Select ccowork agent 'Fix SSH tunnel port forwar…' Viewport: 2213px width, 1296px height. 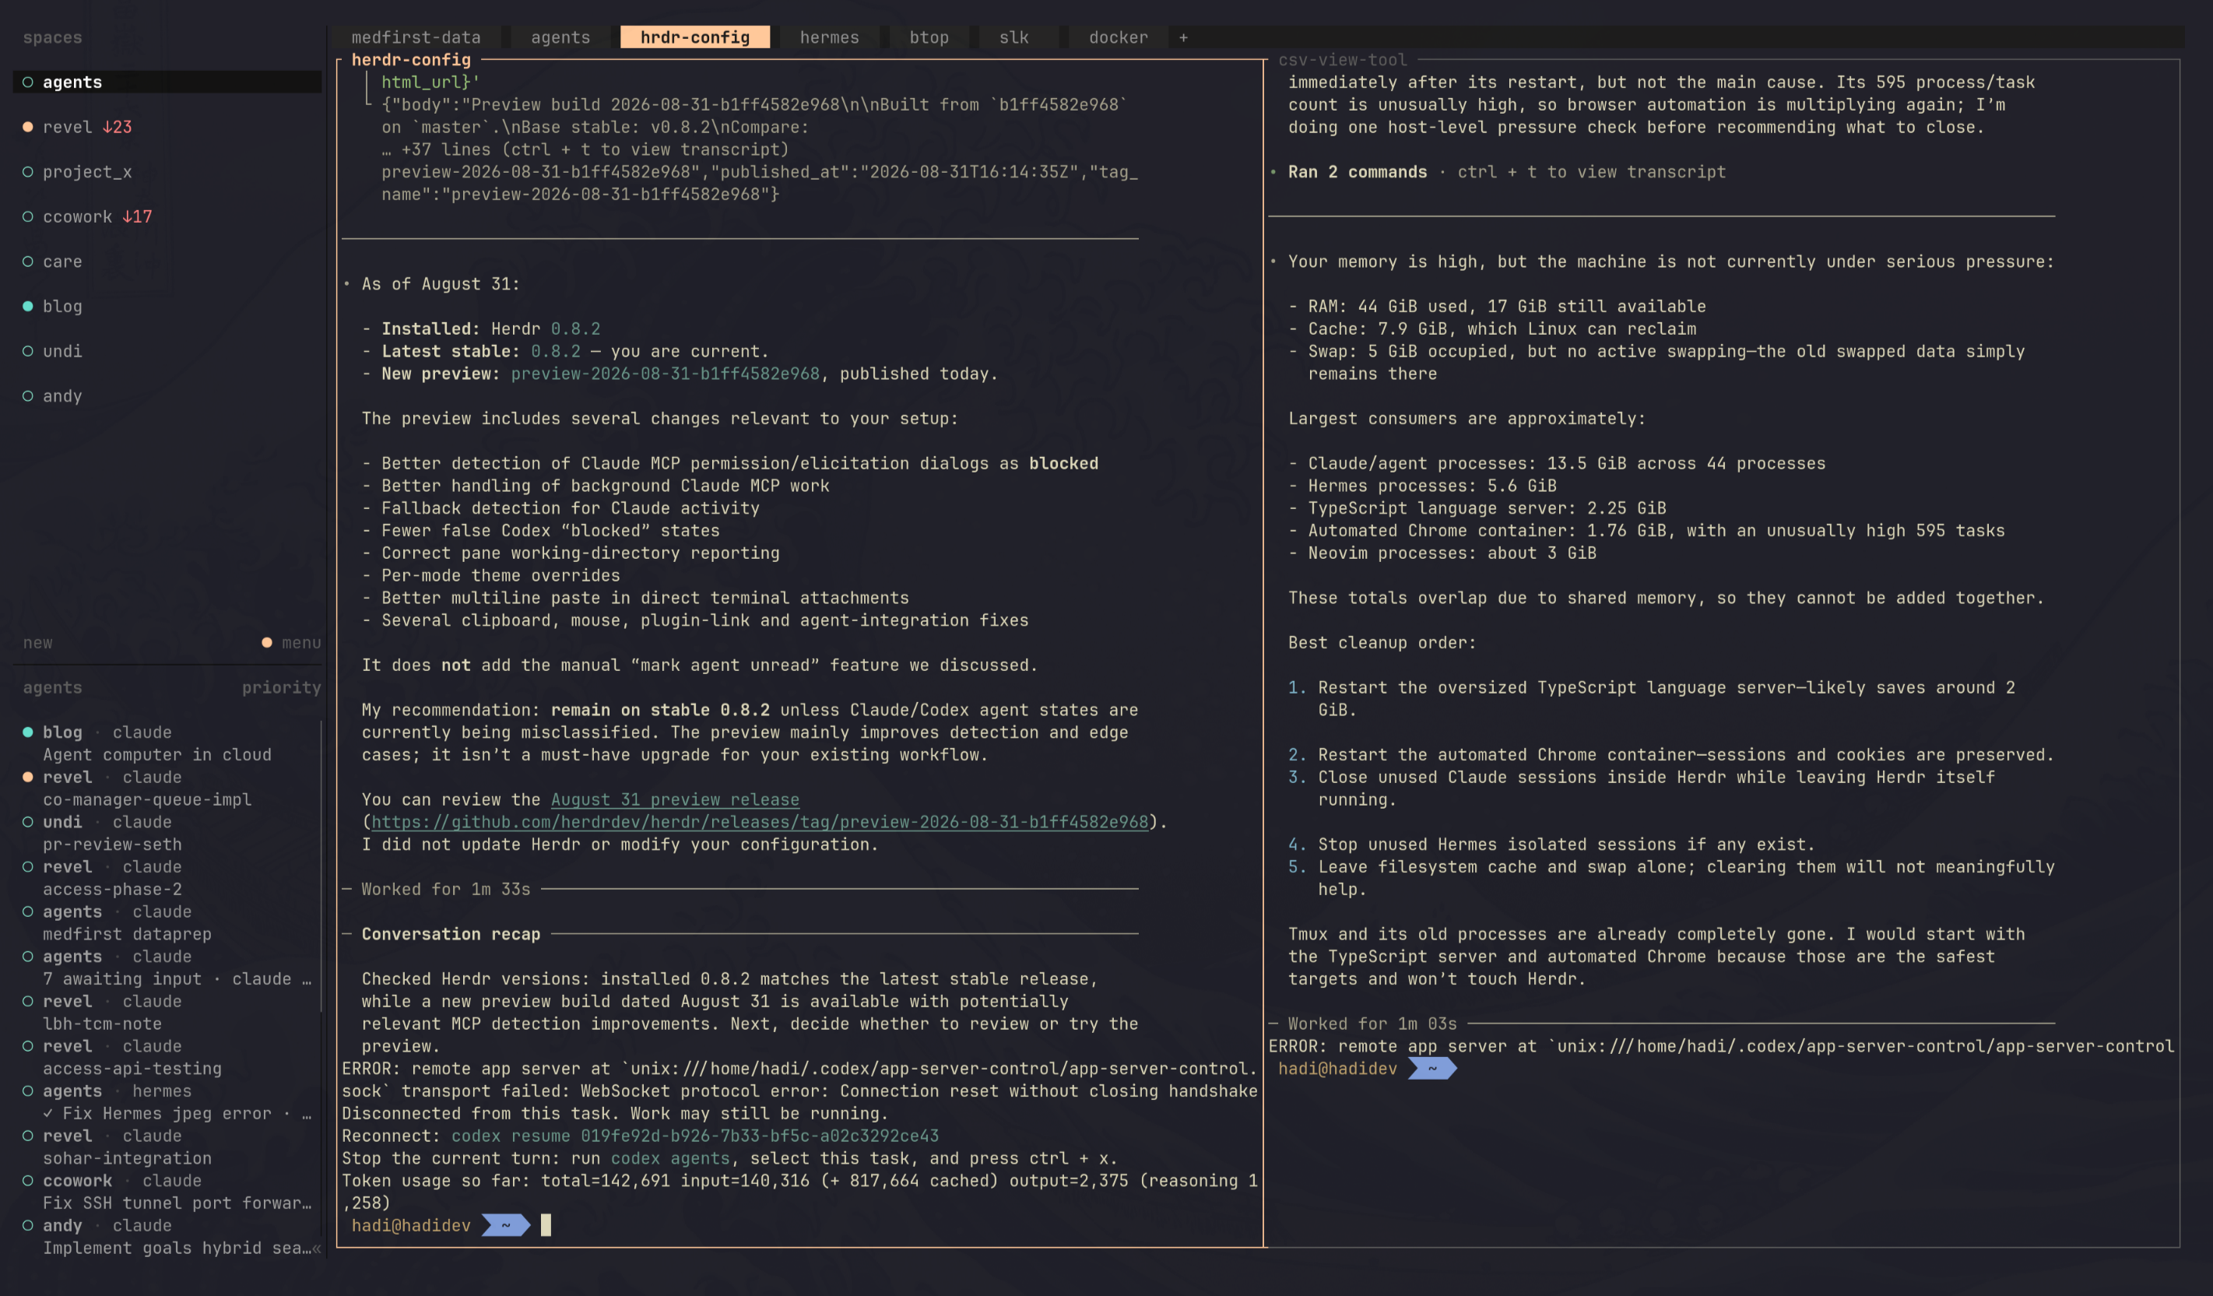pos(167,1191)
